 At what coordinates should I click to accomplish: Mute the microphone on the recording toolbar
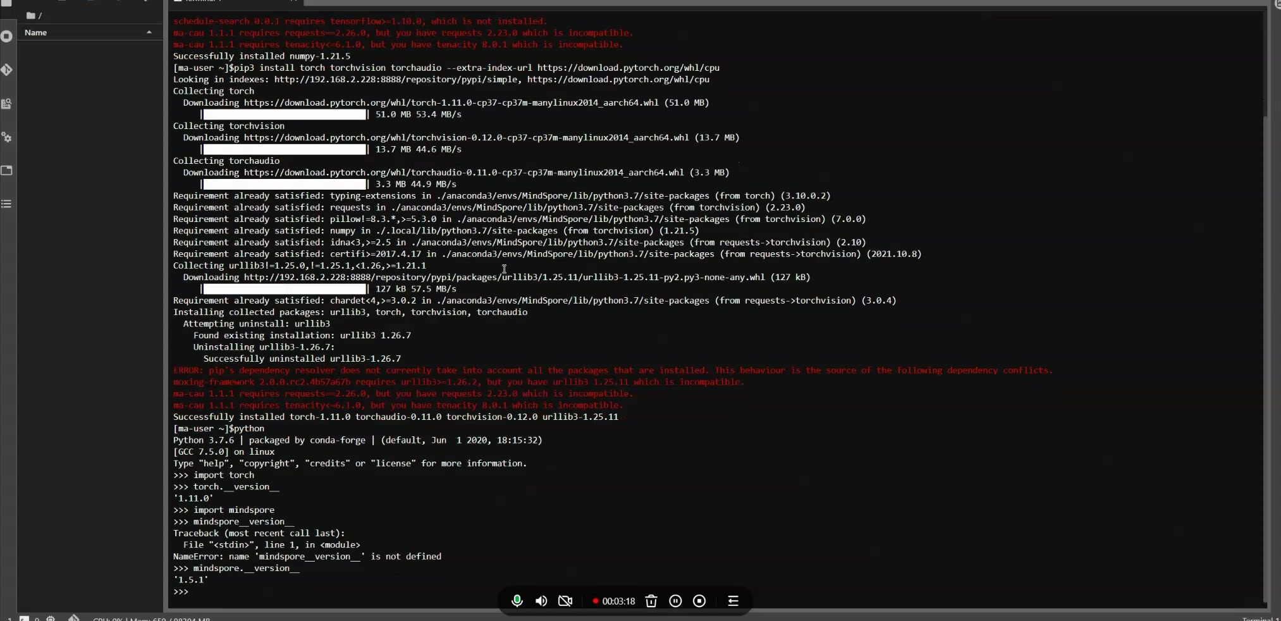(x=517, y=601)
